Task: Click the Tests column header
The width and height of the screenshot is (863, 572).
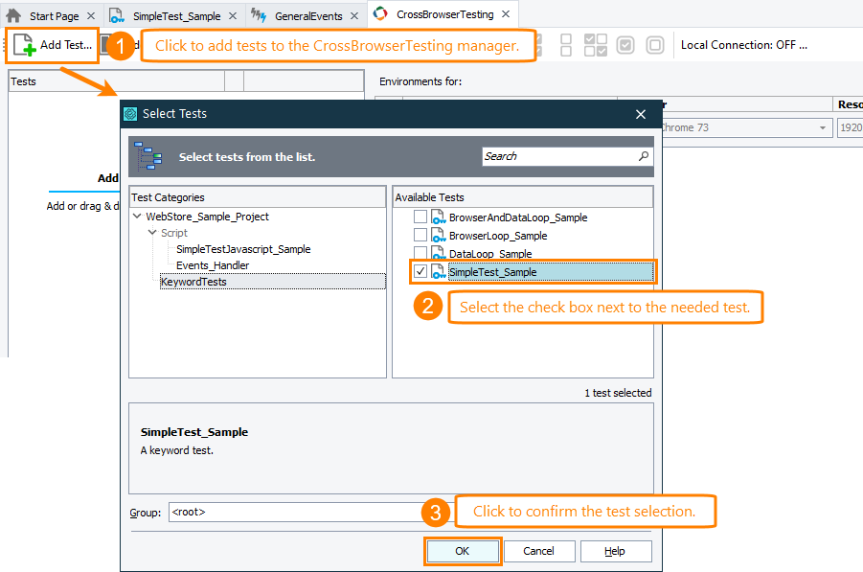Action: (x=117, y=81)
